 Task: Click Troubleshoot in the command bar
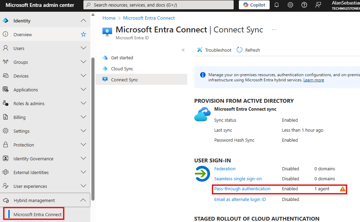click(214, 50)
